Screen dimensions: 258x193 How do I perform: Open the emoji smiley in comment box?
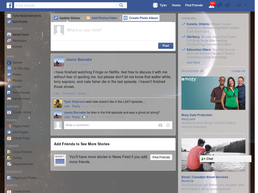pos(168,125)
